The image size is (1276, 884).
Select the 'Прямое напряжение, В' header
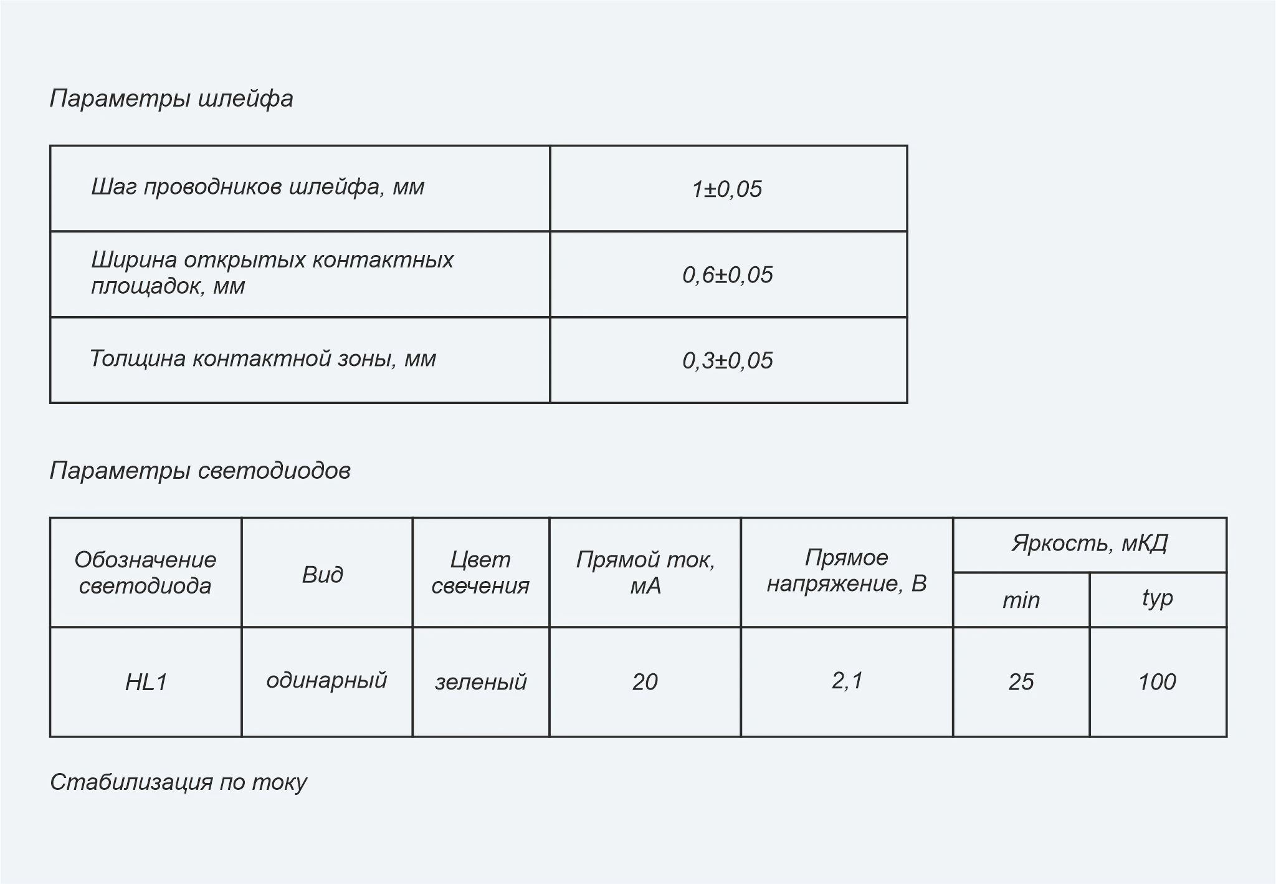pos(847,572)
